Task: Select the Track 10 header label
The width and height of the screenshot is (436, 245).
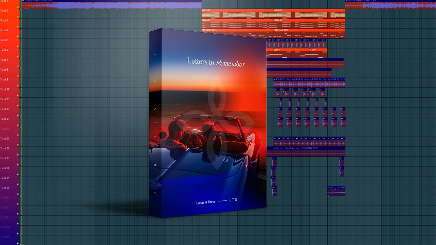Action: pos(5,89)
